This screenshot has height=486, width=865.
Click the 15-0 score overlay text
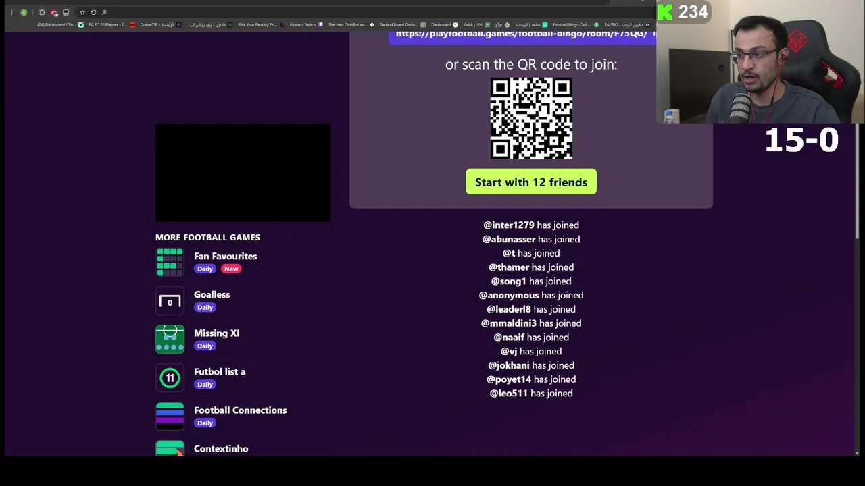click(x=801, y=140)
